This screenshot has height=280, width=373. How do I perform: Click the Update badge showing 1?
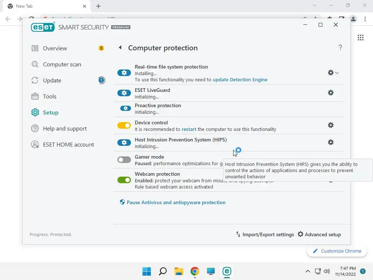[x=102, y=80]
